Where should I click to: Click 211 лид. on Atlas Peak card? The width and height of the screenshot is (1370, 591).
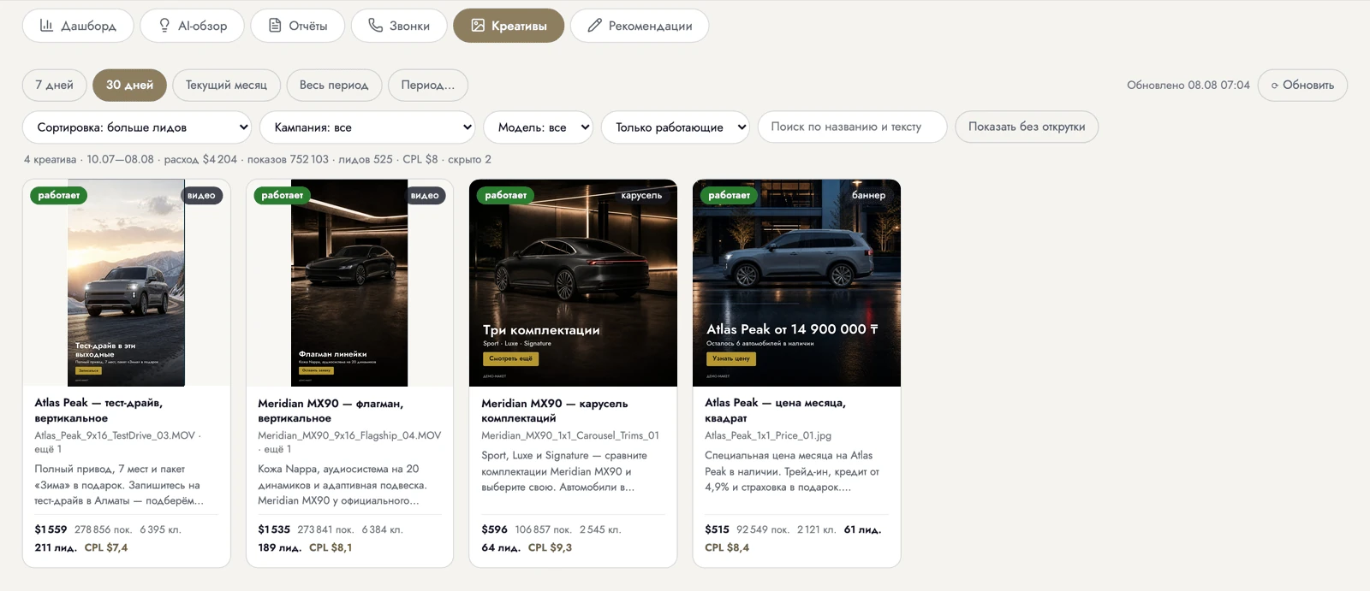click(56, 547)
